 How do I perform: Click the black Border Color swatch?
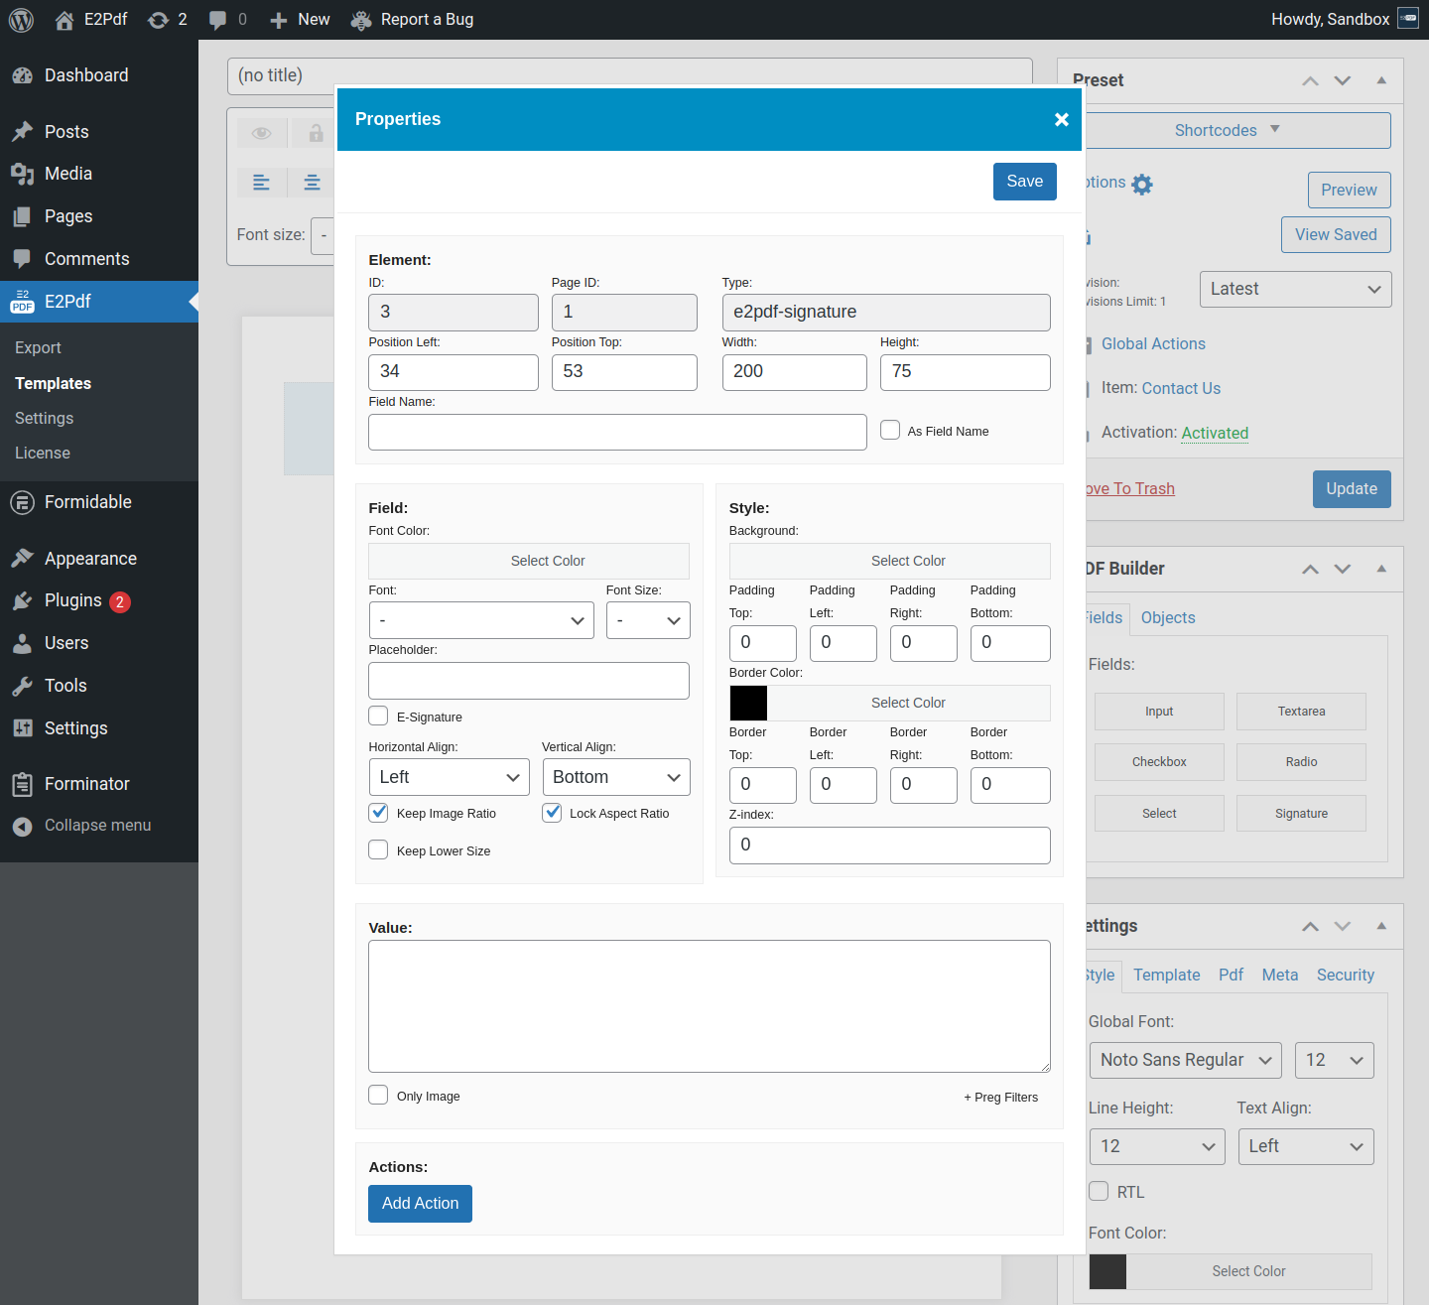click(748, 703)
